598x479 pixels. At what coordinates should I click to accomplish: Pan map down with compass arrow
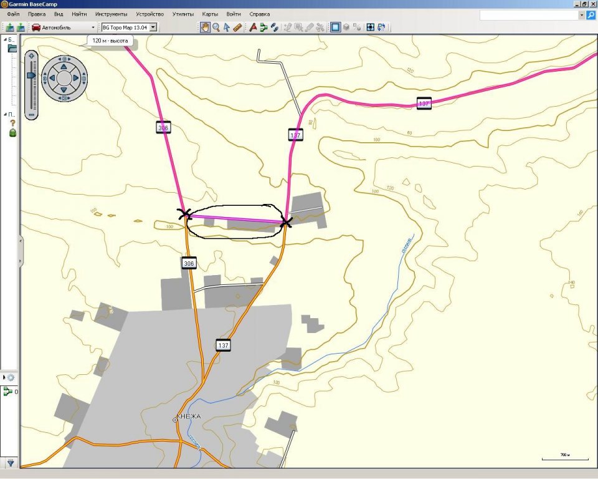pos(64,90)
